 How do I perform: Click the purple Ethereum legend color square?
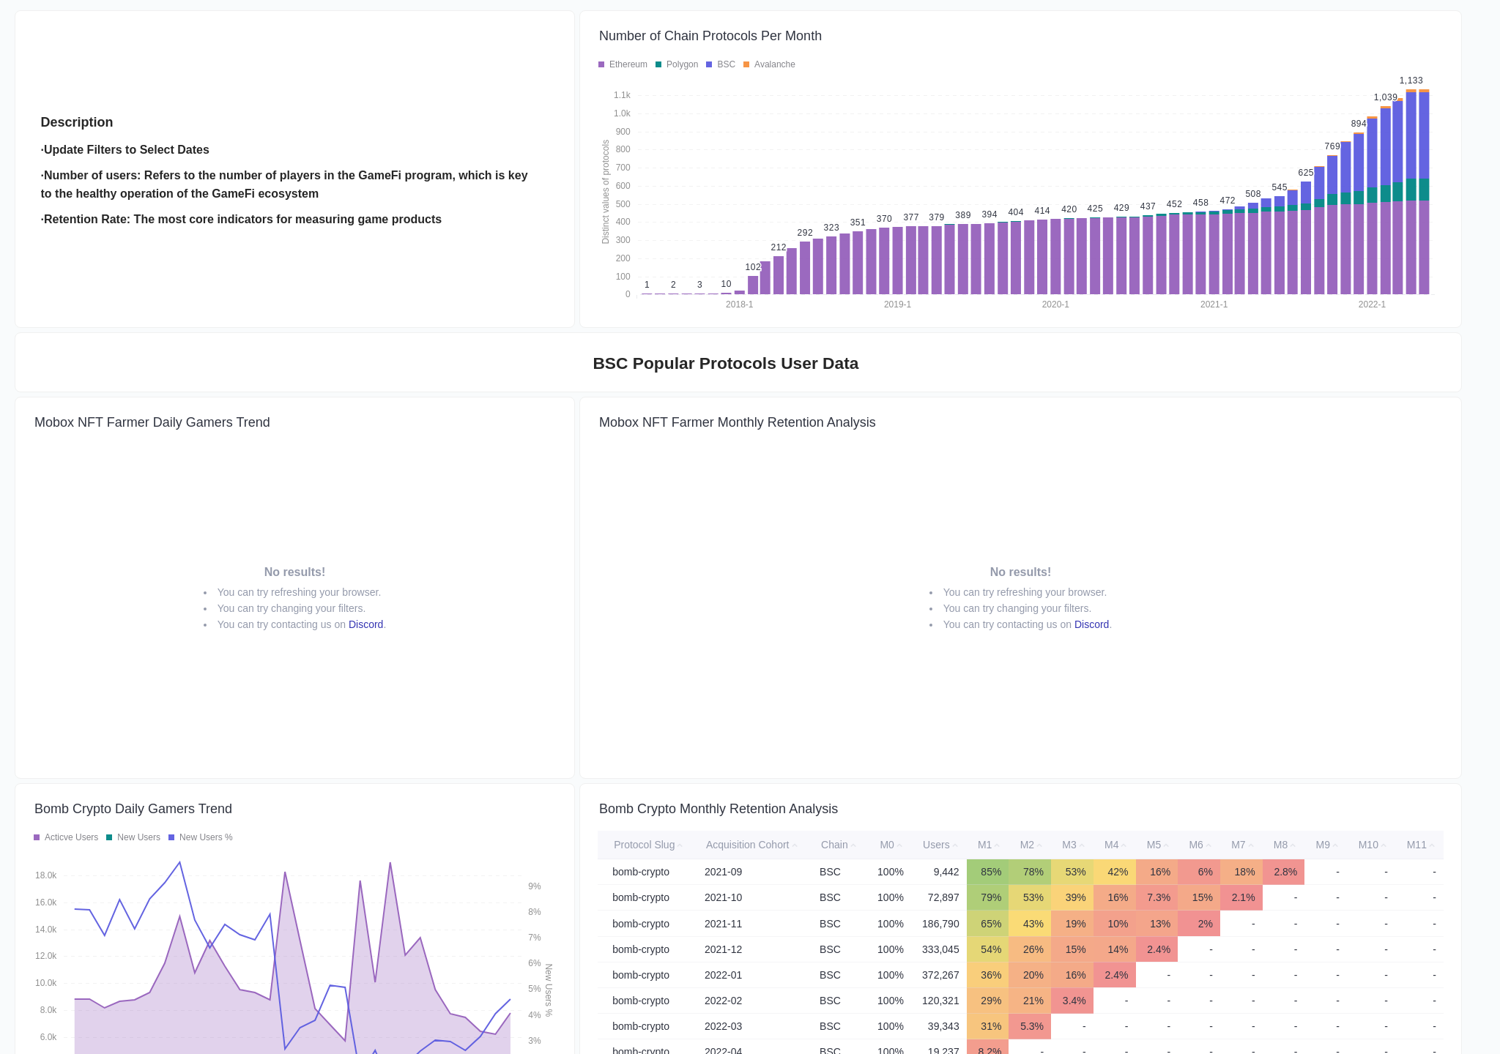click(x=601, y=64)
